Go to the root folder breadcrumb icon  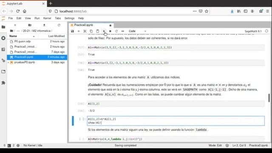pyautogui.click(x=11, y=31)
